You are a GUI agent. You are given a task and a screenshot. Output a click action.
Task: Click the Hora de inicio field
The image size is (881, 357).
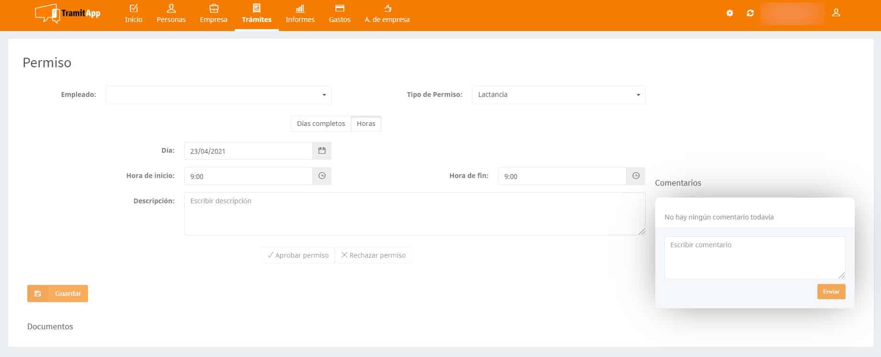pyautogui.click(x=248, y=176)
